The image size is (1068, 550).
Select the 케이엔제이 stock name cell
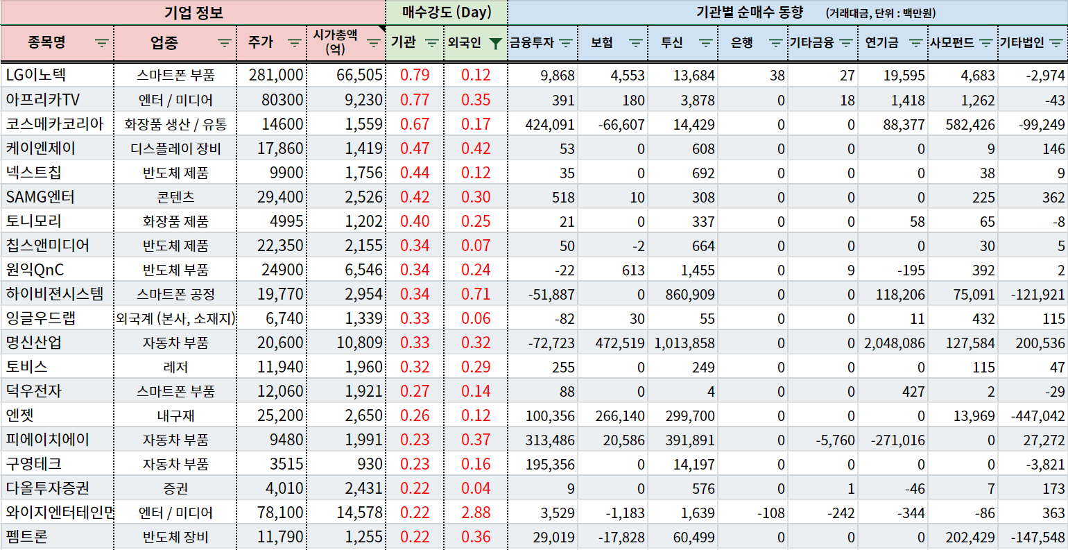coord(57,148)
